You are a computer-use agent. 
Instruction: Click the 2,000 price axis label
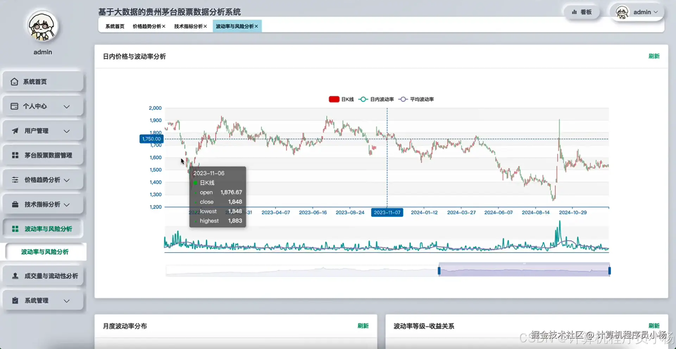155,108
